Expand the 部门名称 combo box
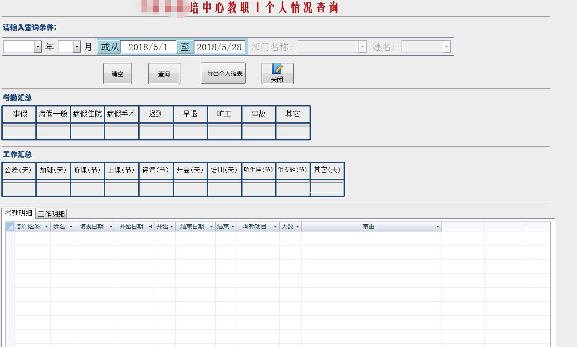 click(x=362, y=47)
